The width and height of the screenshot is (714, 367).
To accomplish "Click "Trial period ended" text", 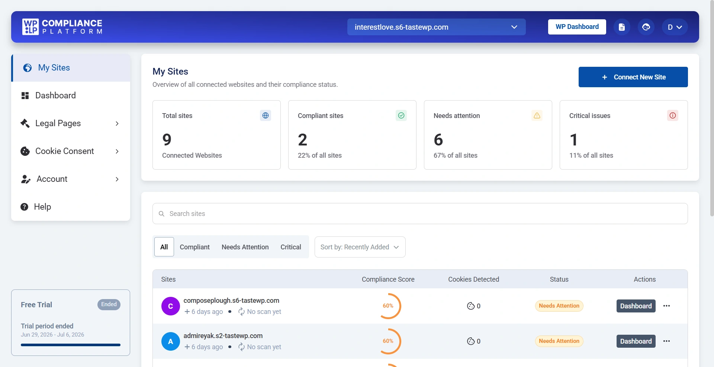I will pyautogui.click(x=47, y=326).
